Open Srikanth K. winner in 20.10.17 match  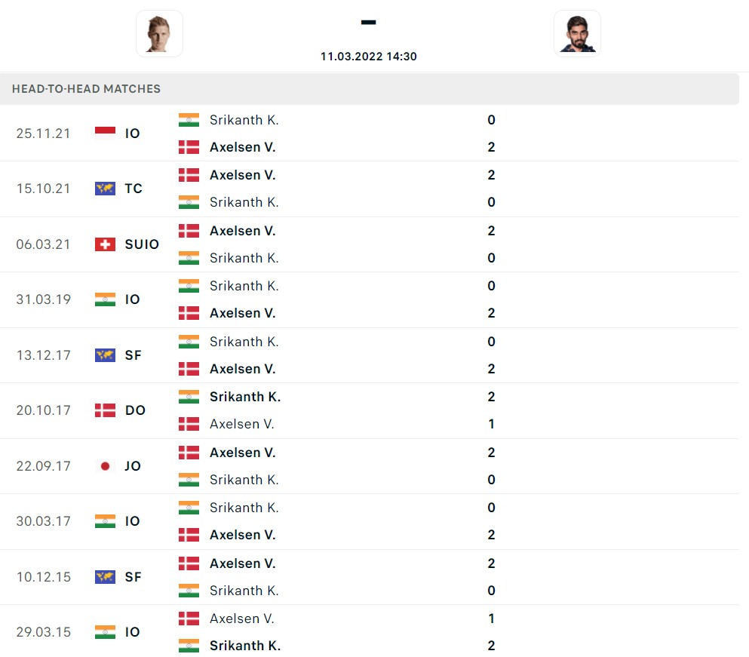[244, 397]
